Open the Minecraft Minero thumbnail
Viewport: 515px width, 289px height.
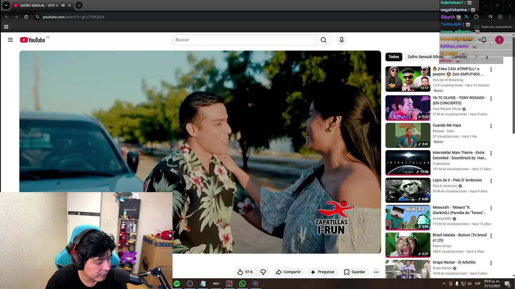[408, 218]
